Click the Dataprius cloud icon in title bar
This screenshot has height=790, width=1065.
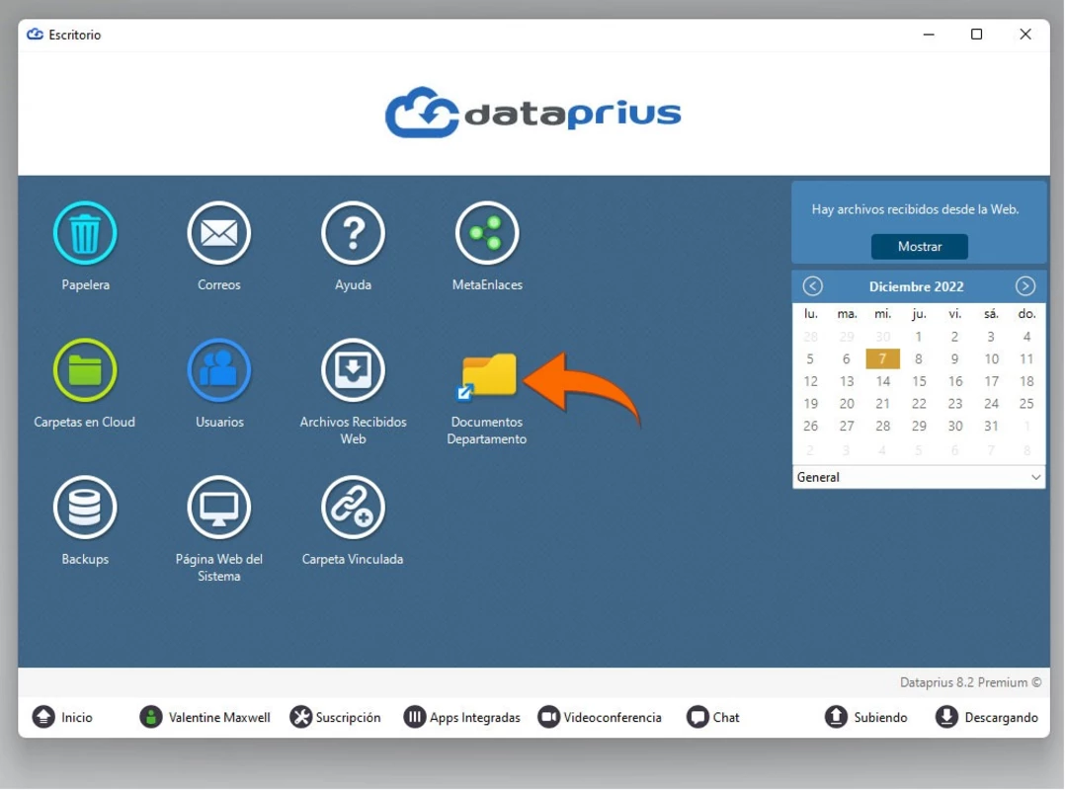click(x=35, y=34)
